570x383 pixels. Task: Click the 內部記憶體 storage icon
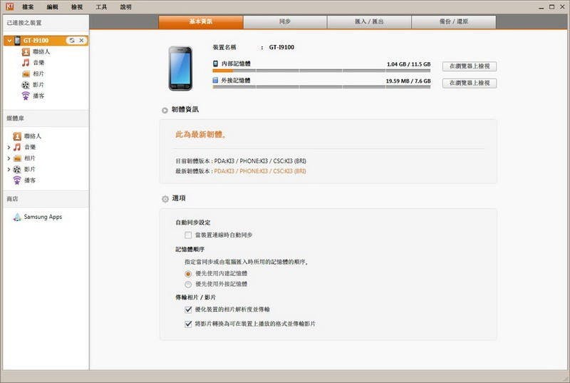(x=216, y=63)
